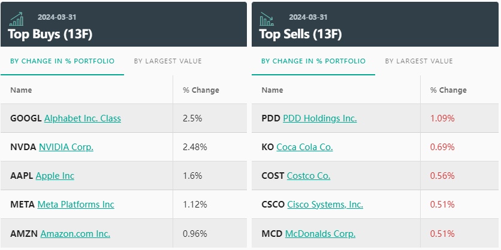This screenshot has width=501, height=250.
Task: Select Top Sells 'By Change in % Portfolio' tab
Action: tap(313, 61)
